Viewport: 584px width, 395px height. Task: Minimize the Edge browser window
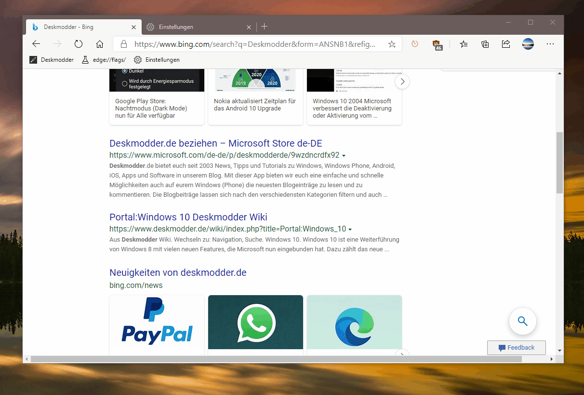click(508, 22)
